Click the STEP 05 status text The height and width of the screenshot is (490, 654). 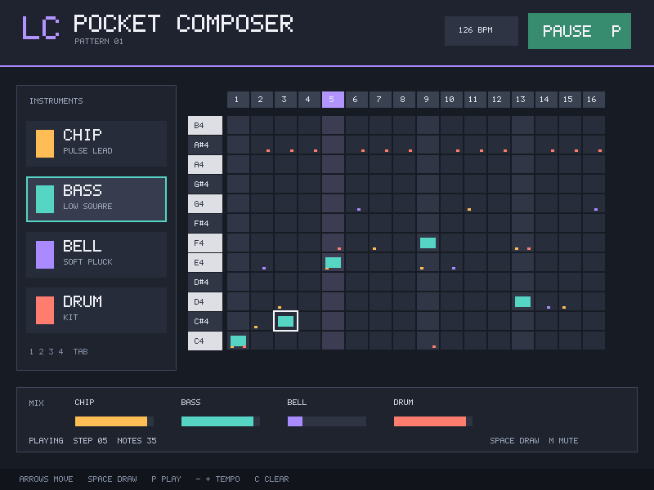click(x=90, y=440)
